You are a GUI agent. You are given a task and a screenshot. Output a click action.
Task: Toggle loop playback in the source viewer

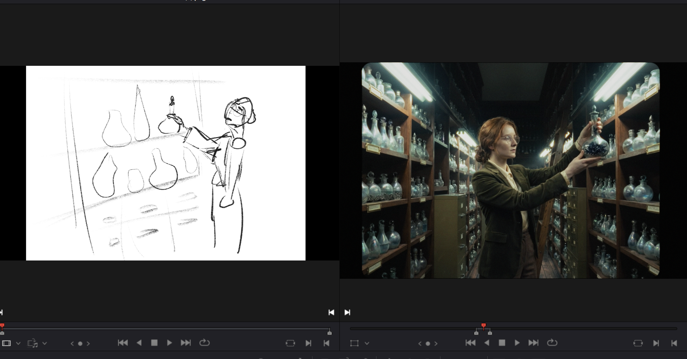click(x=204, y=343)
